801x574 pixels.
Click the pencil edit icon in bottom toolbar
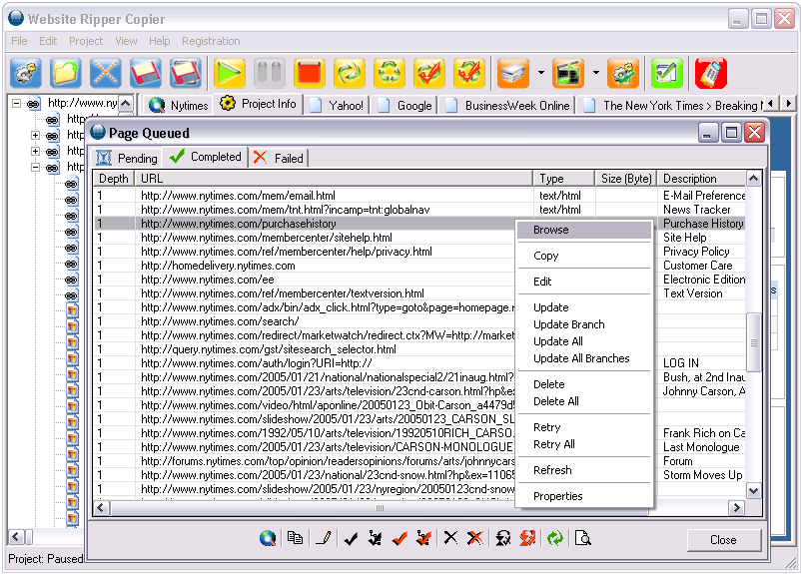pyautogui.click(x=324, y=538)
